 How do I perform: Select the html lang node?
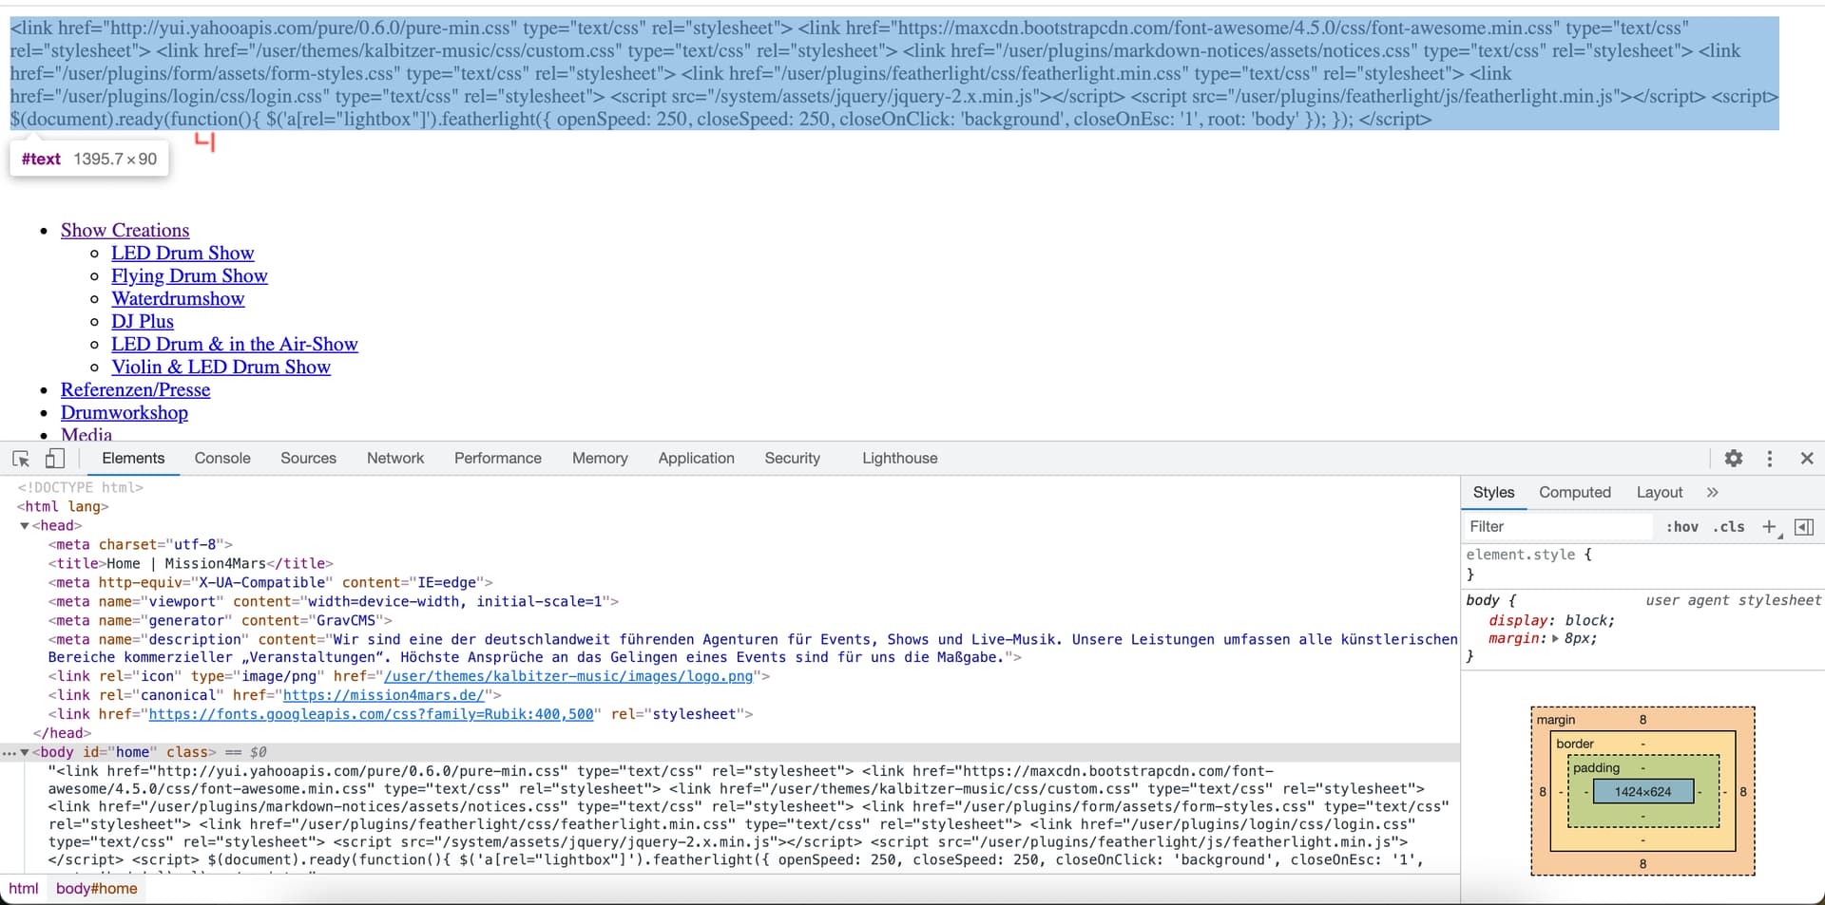(63, 507)
